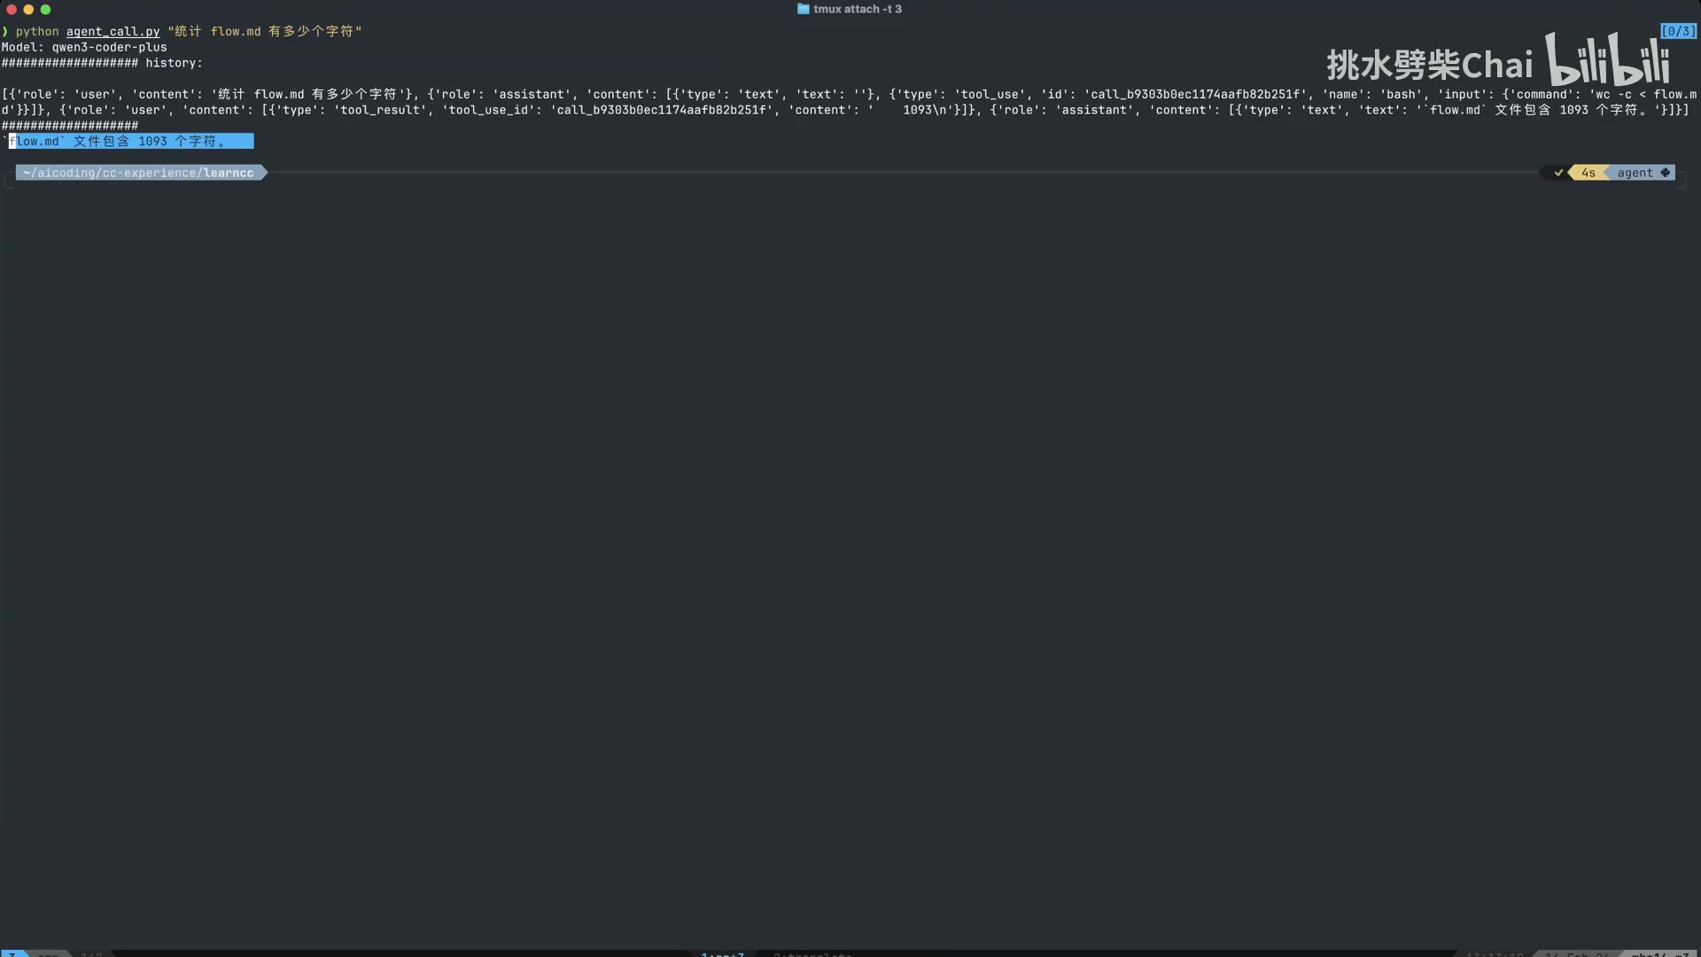Screen dimensions: 1701x957
Task: Click the Python environment icon beside agent
Action: coord(1666,173)
